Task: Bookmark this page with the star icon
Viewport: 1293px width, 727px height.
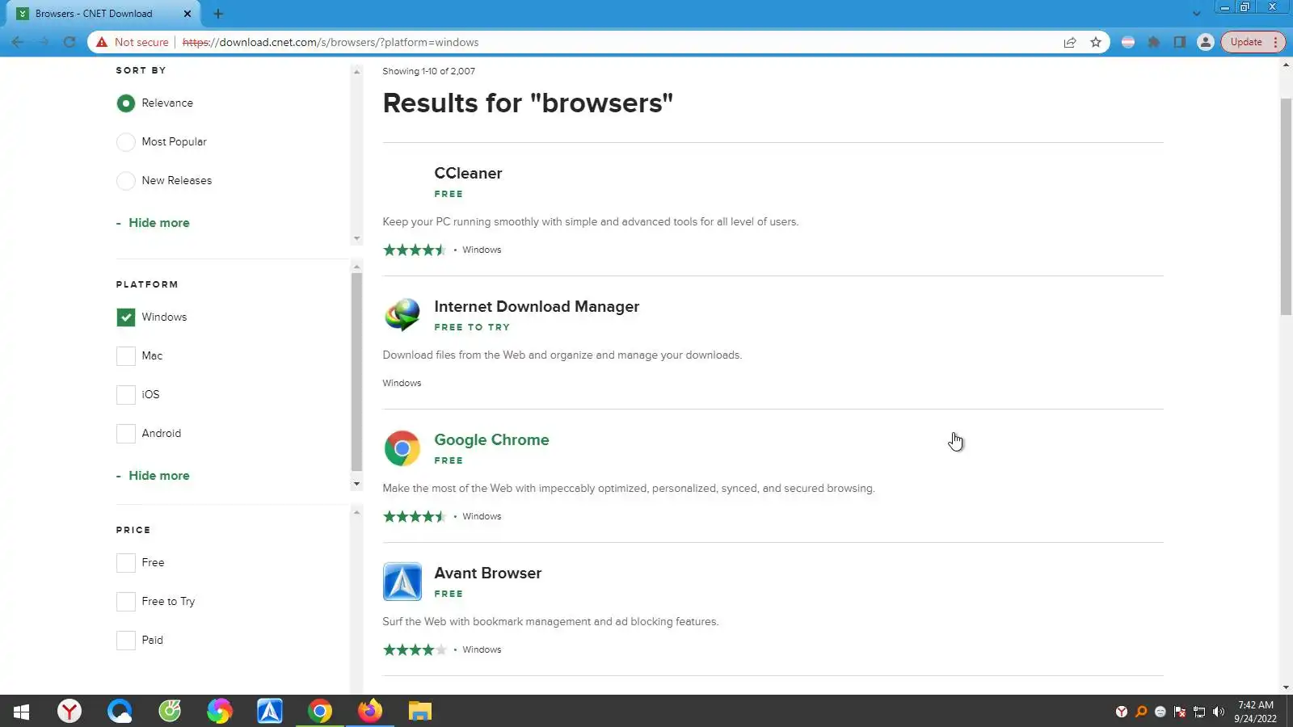Action: [1096, 42]
